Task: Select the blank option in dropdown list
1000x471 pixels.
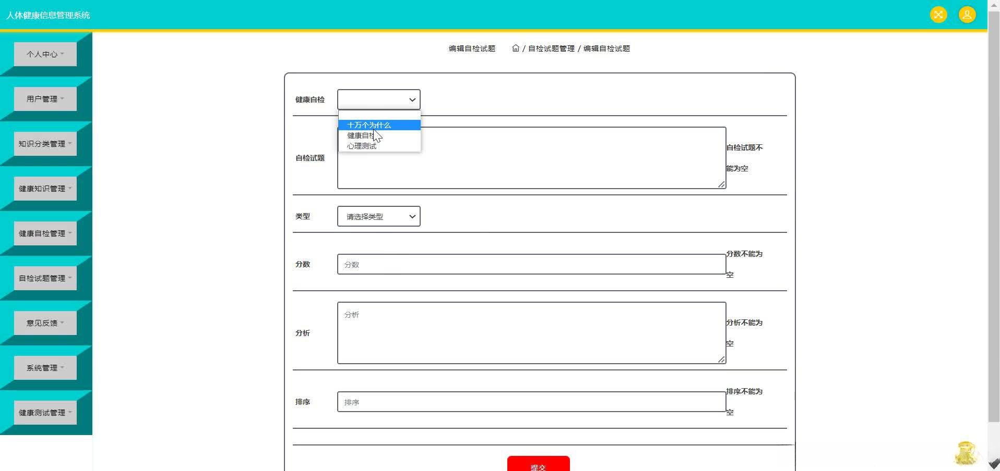Action: coord(379,115)
